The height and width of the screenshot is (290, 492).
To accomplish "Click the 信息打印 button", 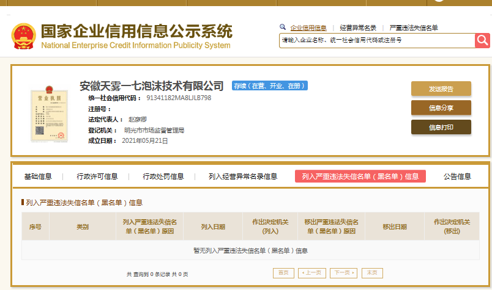I will pyautogui.click(x=441, y=127).
